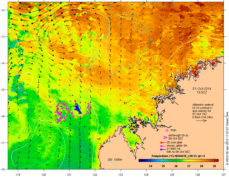Click the latitude axis label -15
Screen dimensions: 229x177
point(3,90)
